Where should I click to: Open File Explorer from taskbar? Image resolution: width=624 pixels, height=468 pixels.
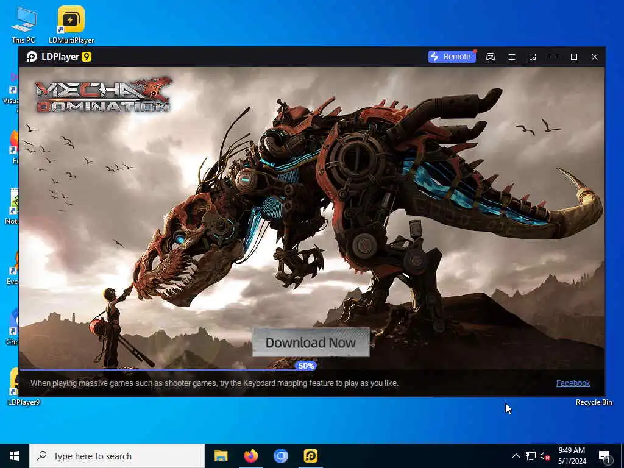(x=221, y=456)
